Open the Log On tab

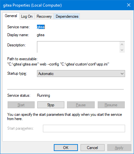27,16
